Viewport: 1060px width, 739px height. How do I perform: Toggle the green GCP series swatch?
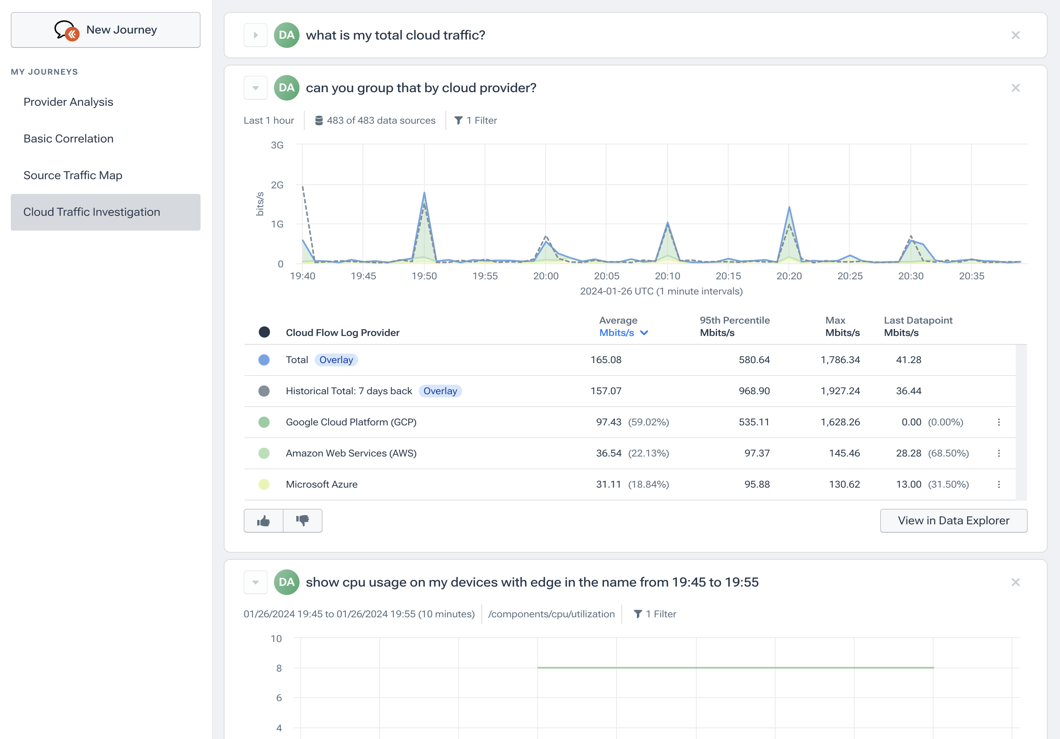(x=264, y=422)
